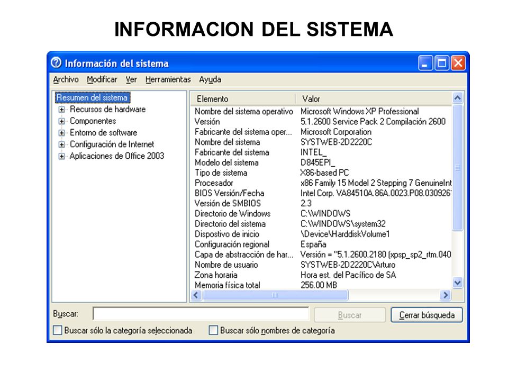Sort by the Valor column header

374,99
